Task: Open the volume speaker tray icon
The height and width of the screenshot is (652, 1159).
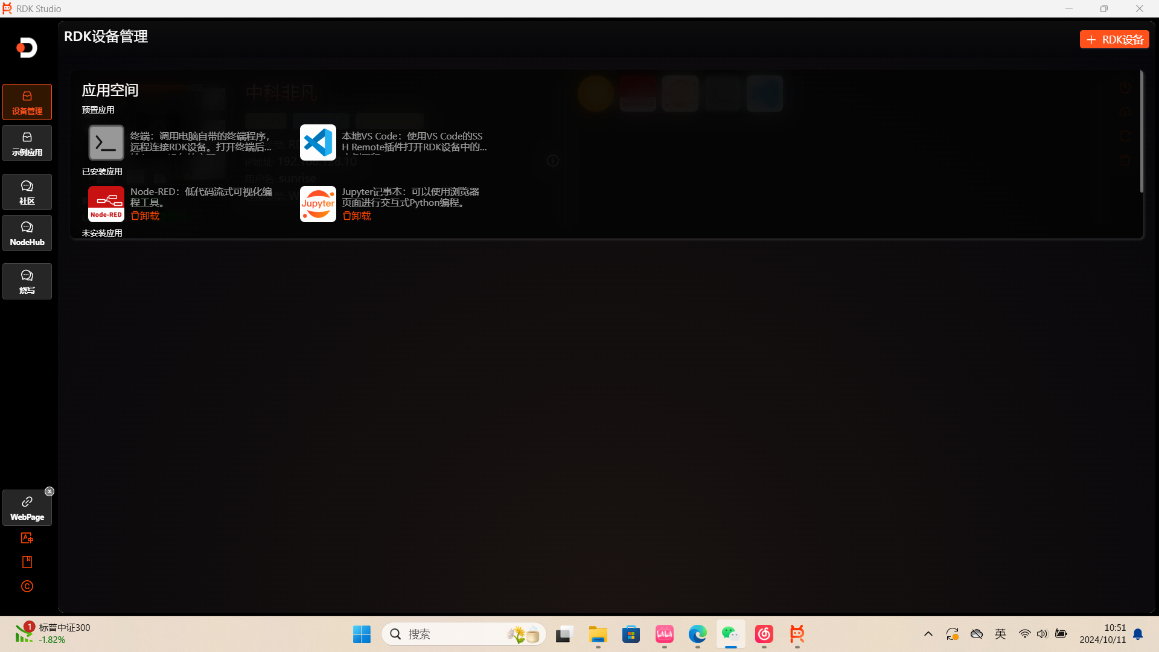Action: point(1042,634)
